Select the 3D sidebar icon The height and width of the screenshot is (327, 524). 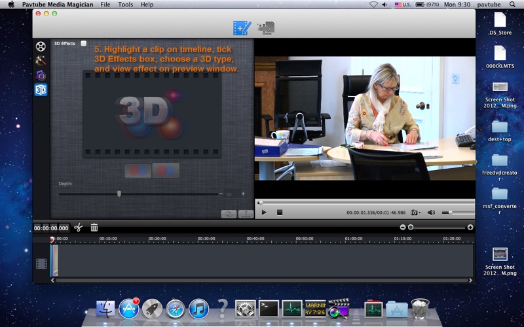coord(41,90)
